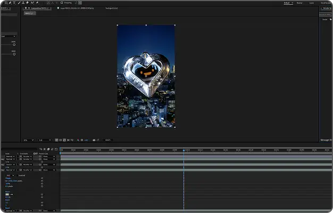Select the Type tool
This screenshot has height=213, width=333.
tap(14, 3)
